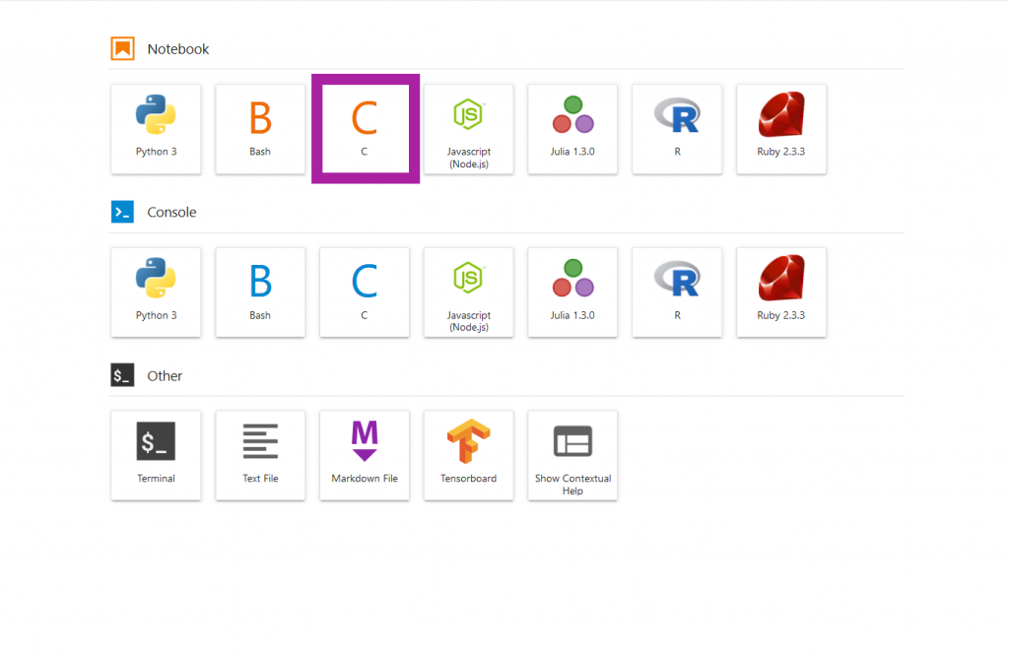This screenshot has height=656, width=1009.
Task: Start a Julia 1.3.0 console
Action: coord(572,292)
